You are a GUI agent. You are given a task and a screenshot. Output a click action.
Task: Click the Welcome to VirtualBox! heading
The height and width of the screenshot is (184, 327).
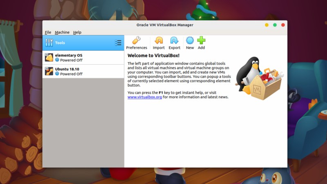pyautogui.click(x=154, y=56)
